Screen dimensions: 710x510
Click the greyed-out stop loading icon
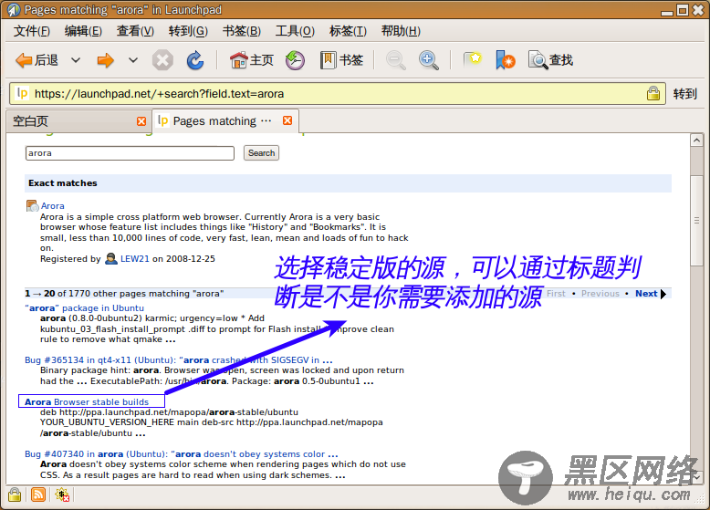click(162, 60)
